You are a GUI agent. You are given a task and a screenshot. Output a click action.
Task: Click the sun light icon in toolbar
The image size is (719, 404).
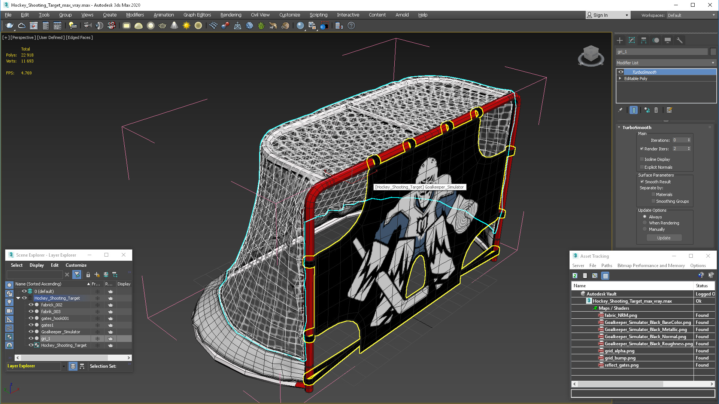(186, 26)
